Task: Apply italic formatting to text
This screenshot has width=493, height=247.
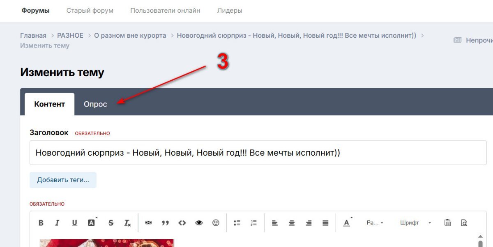Action: pos(58,223)
